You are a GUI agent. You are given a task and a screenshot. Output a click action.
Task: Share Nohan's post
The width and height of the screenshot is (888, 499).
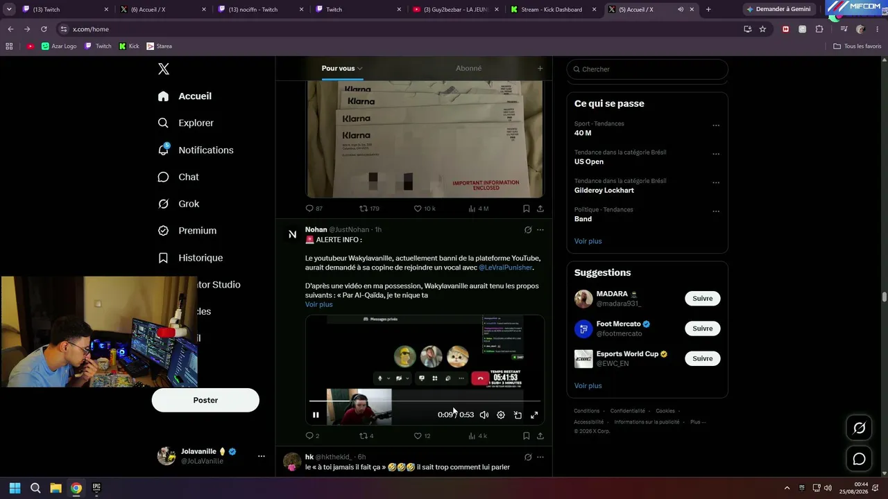[x=540, y=436]
